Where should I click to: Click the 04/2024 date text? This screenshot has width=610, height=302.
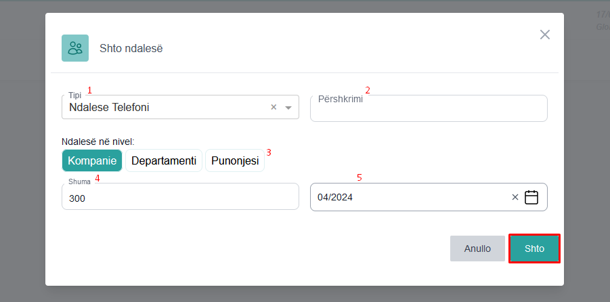click(335, 198)
